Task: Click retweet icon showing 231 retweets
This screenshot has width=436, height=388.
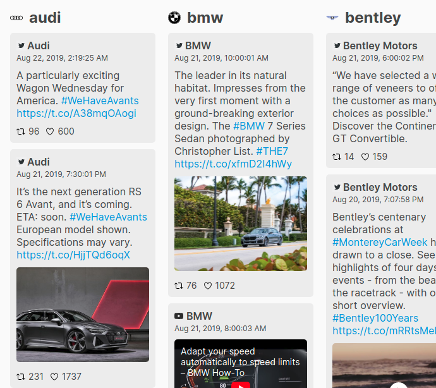Action: [21, 377]
